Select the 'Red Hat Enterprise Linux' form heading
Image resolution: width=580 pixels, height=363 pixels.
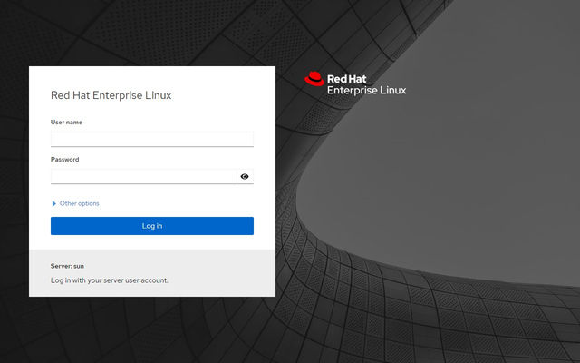(x=111, y=95)
